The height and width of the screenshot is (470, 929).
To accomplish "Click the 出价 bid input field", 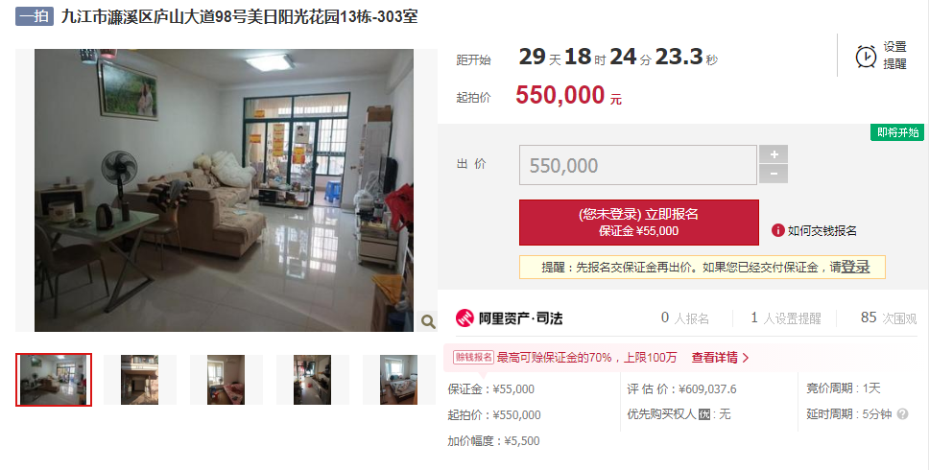I will [x=638, y=165].
